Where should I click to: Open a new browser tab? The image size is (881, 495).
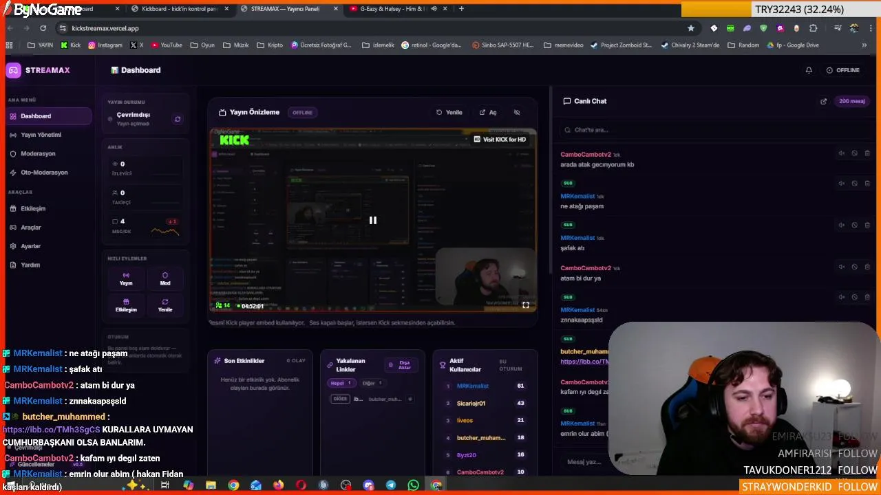pyautogui.click(x=461, y=9)
